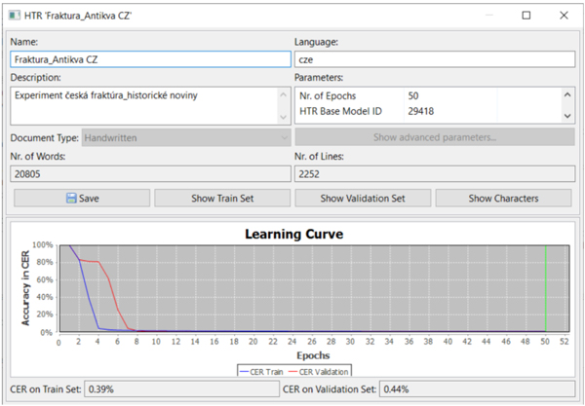Open Show Validation Set

(363, 199)
